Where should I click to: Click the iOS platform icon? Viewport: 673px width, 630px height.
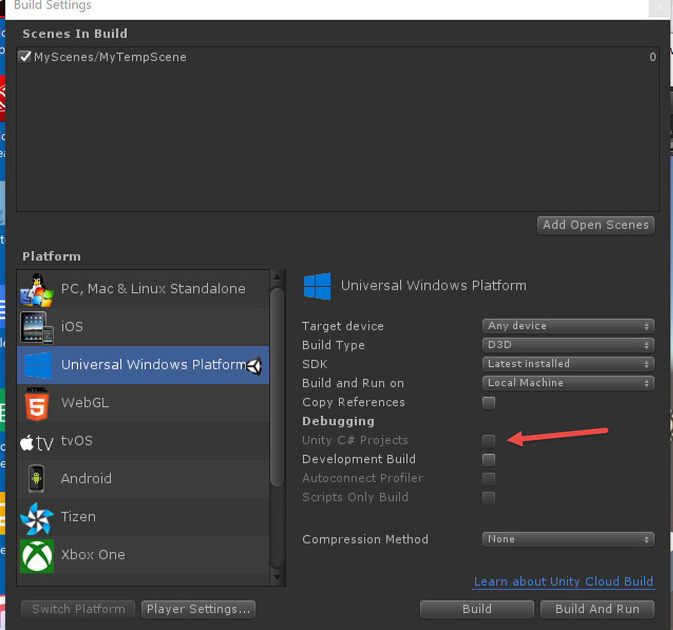(x=36, y=326)
